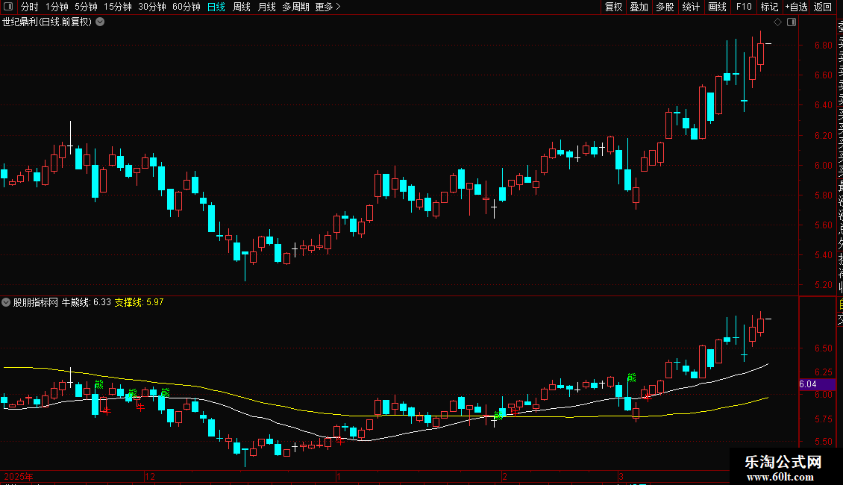Activate the 画线 drawing tool
The width and height of the screenshot is (843, 485).
pyautogui.click(x=717, y=7)
